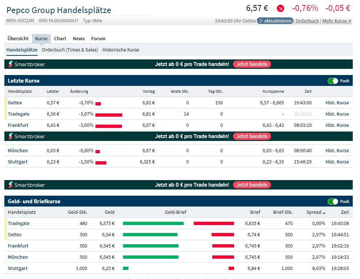
Task: Open München in Geld- und Briefkurse table
Action: pos(18,257)
